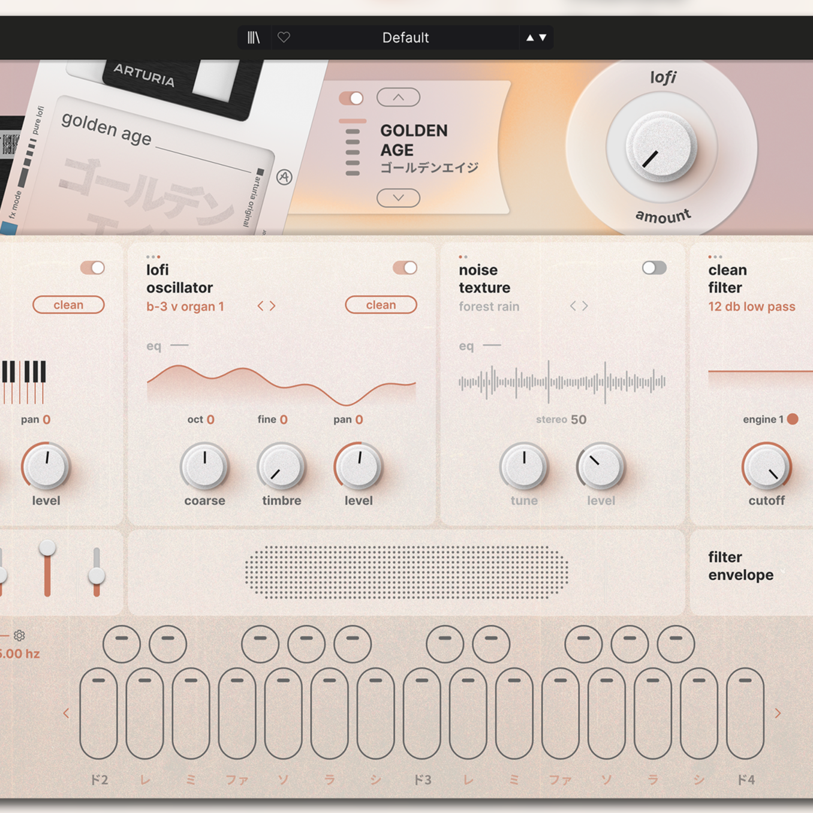Open the preset library browser icon

coord(253,37)
